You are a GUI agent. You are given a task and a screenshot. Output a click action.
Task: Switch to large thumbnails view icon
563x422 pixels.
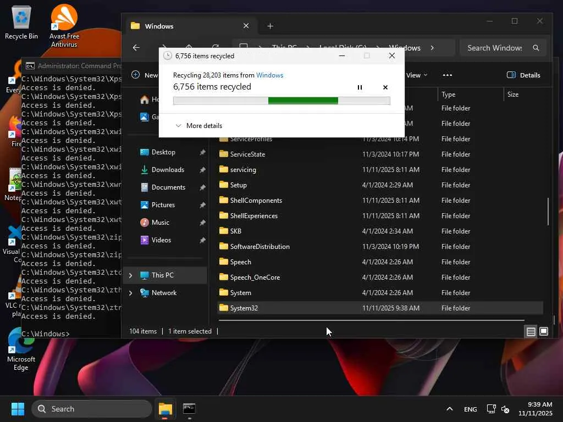click(544, 331)
